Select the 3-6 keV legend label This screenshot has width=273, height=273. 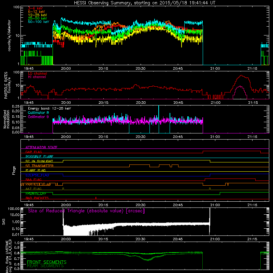click(35, 8)
